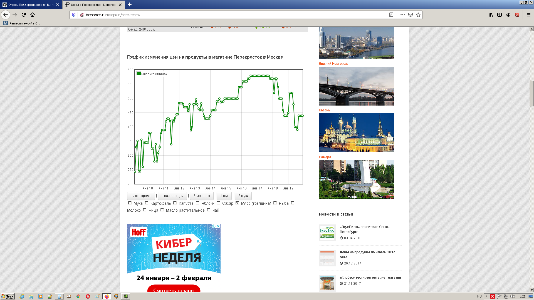
Task: Enable the Яйца checkbox
Action: coord(145,210)
